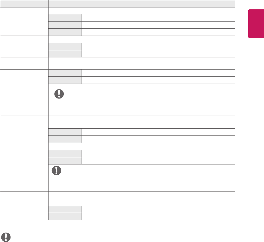
Task: Click the gray header cell of the left column
Action: click(x=24, y=4)
